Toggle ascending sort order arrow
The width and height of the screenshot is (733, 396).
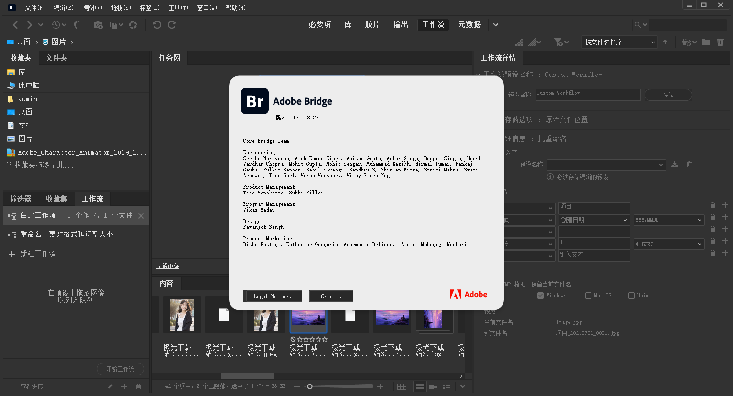(665, 42)
